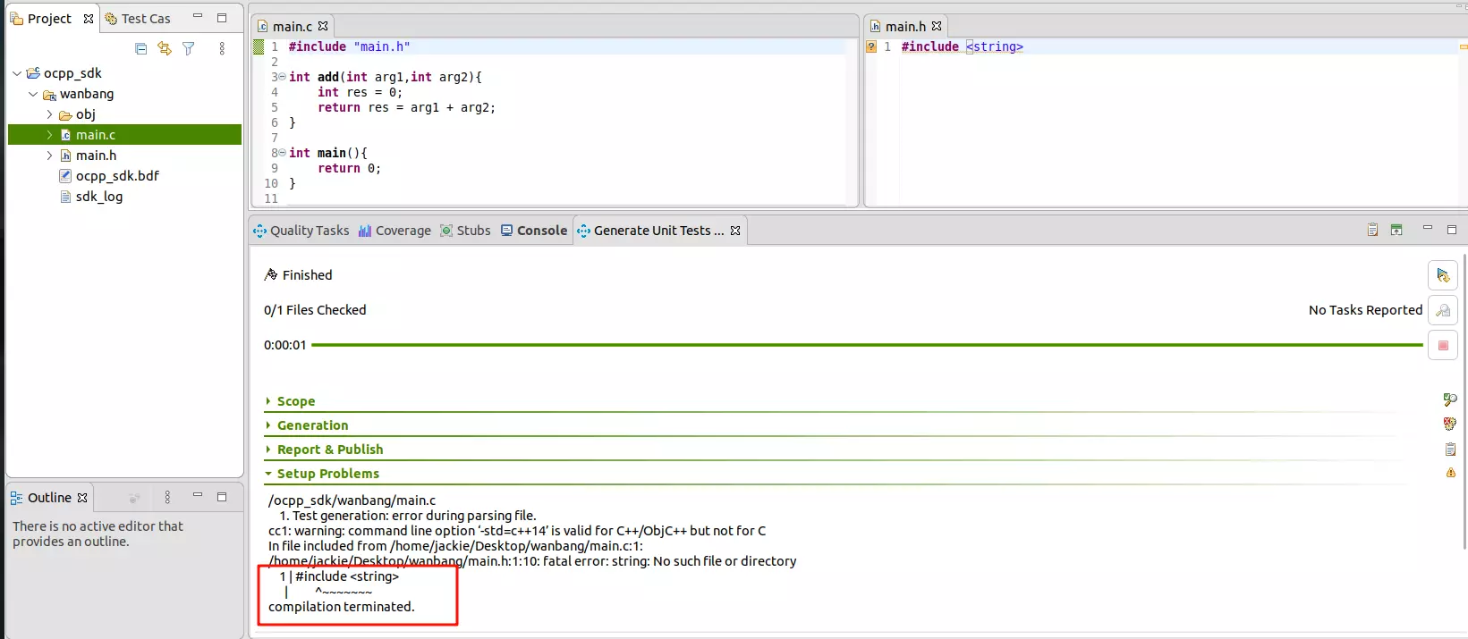Close the main.h editor tab
This screenshot has width=1468, height=639.
coord(937,26)
